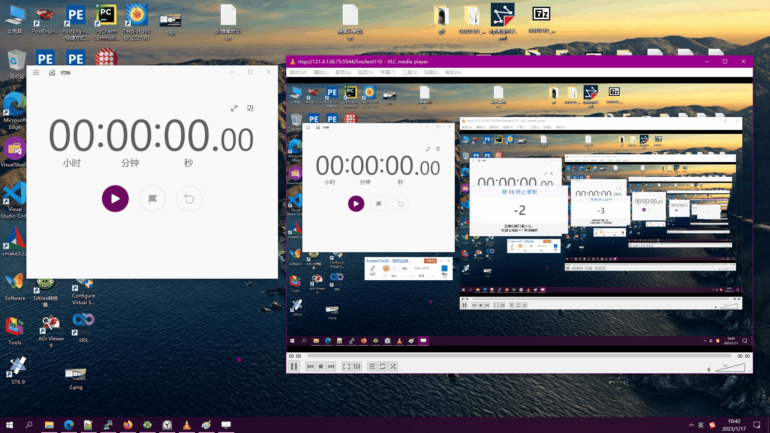
Task: Expand the stopwatch to full view
Action: pos(234,108)
